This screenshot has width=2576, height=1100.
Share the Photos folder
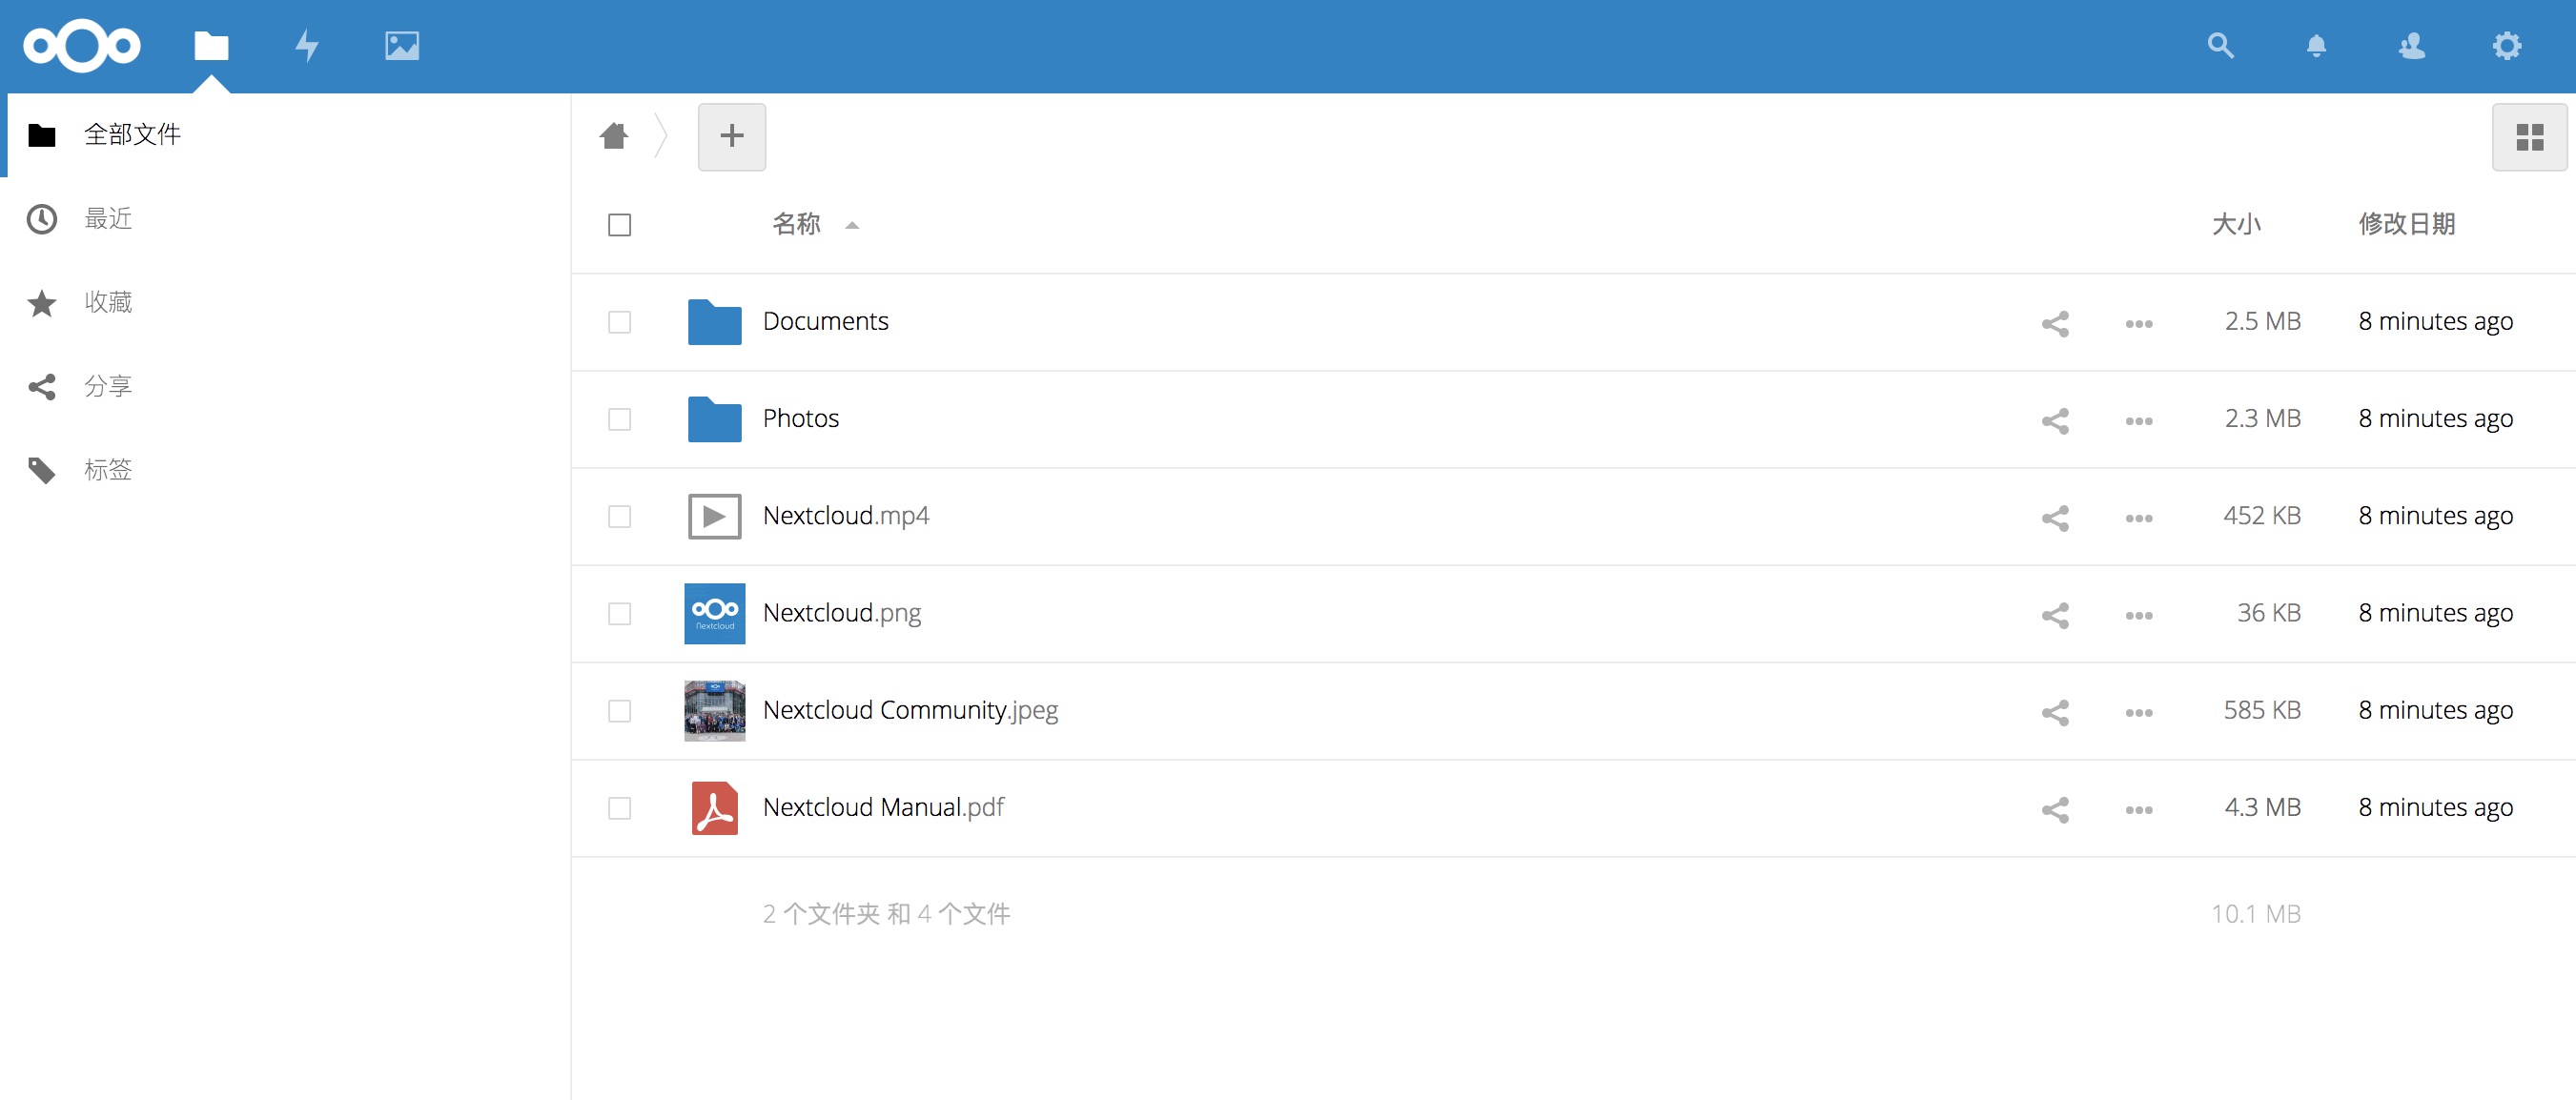point(2055,420)
